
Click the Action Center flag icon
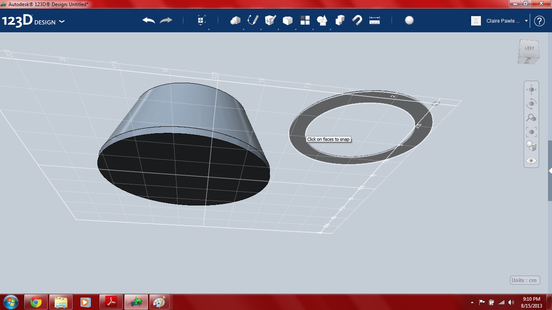coord(482,302)
